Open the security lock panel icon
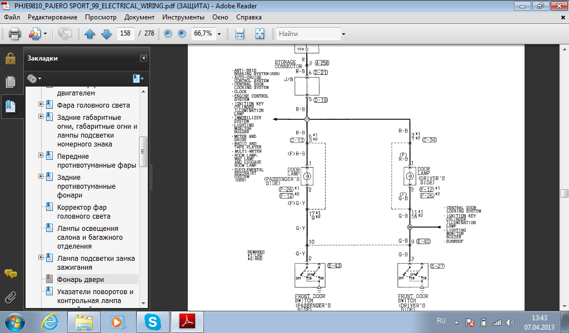 [x=10, y=58]
